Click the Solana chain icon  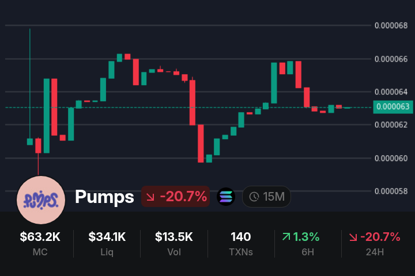(226, 197)
